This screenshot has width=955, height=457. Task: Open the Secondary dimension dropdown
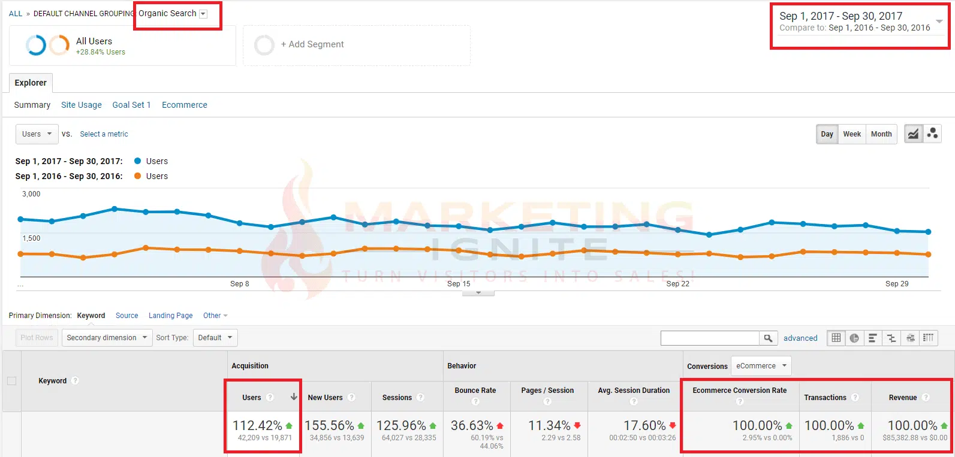107,338
